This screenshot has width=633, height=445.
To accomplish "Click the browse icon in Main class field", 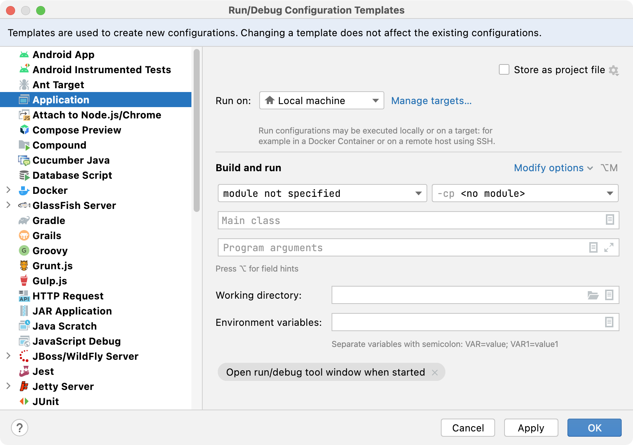I will tap(610, 220).
